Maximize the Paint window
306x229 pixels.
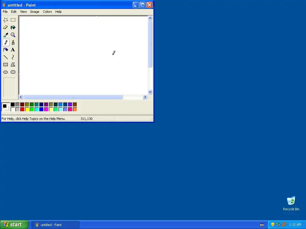click(143, 5)
